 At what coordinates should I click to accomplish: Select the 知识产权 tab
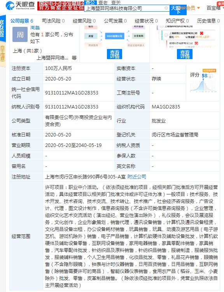pos(177,21)
